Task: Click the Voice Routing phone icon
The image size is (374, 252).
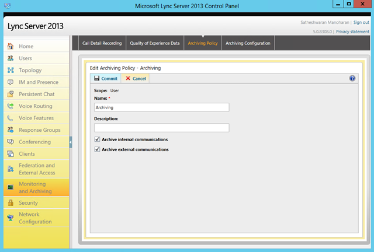Action: pos(11,106)
